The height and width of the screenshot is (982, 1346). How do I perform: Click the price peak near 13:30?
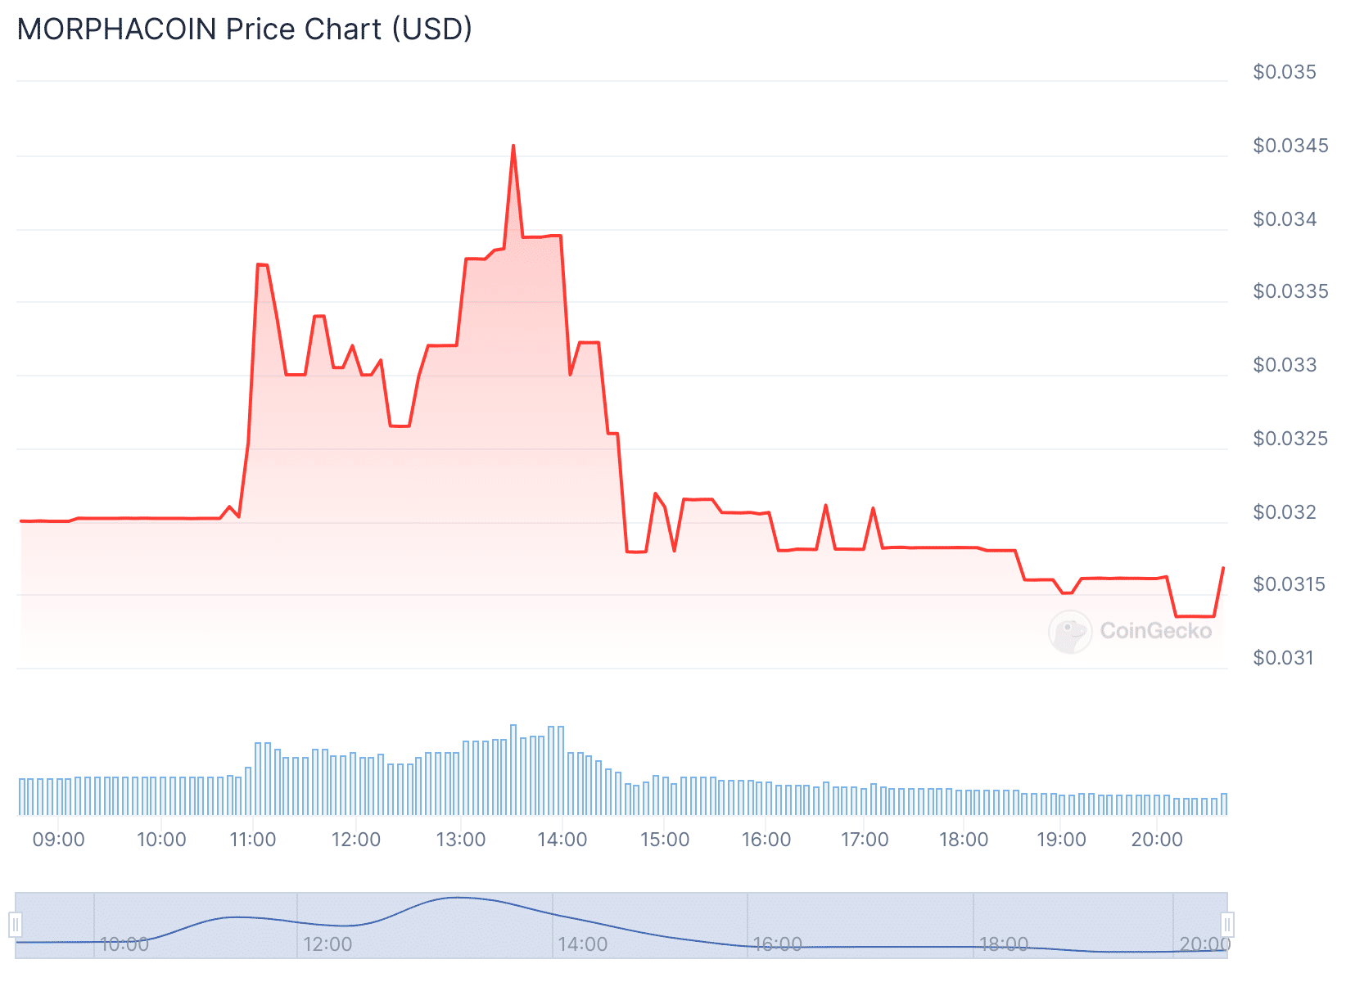pos(513,146)
